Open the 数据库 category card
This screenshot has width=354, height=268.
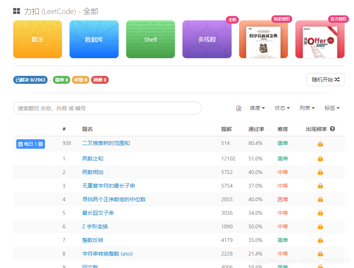tap(94, 39)
